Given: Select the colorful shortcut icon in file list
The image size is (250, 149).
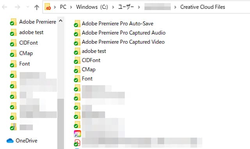Looking at the screenshot, I should tap(77, 134).
